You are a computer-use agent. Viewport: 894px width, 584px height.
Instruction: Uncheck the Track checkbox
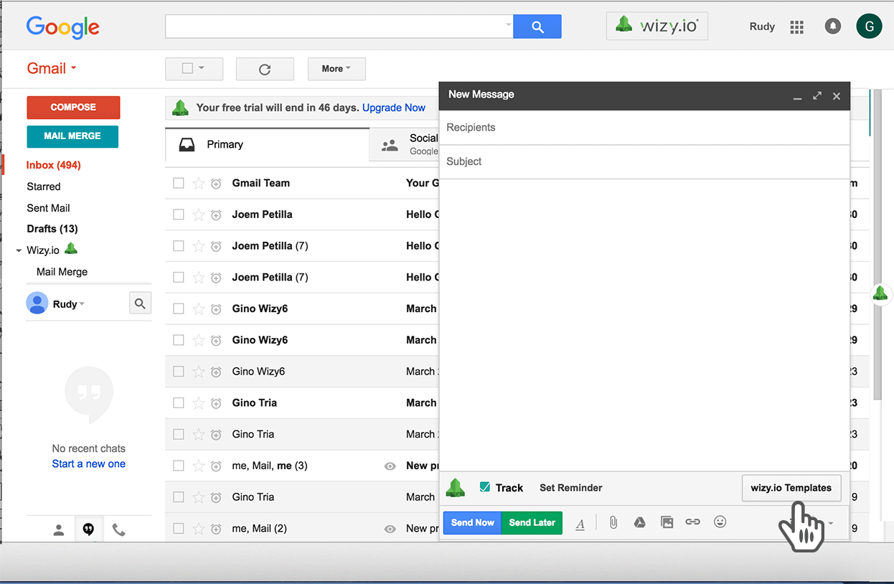click(x=485, y=487)
